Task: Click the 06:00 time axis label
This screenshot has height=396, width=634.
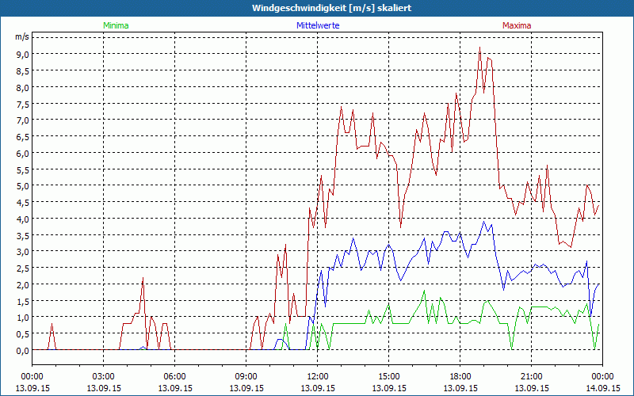Action: [x=174, y=377]
